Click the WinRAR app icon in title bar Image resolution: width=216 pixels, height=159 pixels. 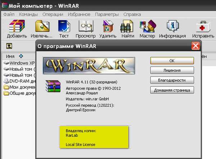click(x=4, y=6)
